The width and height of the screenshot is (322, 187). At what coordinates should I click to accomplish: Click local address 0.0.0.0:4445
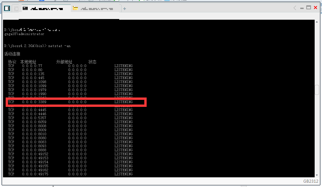34,110
